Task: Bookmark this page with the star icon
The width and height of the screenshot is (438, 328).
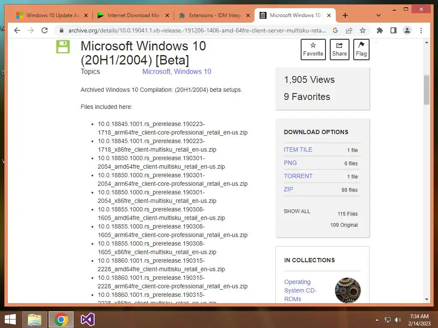Action: click(363, 30)
